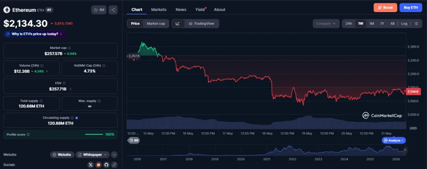The image size is (427, 169).
Task: Click the #2 rank badge
Action: click(49, 10)
